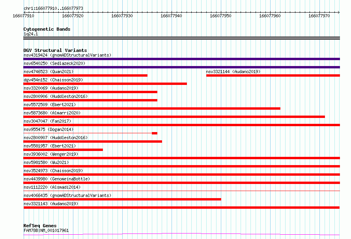Viewport: 351px width, 239px height.
Task: Click ruler position 166077960
Action: pos(270,16)
